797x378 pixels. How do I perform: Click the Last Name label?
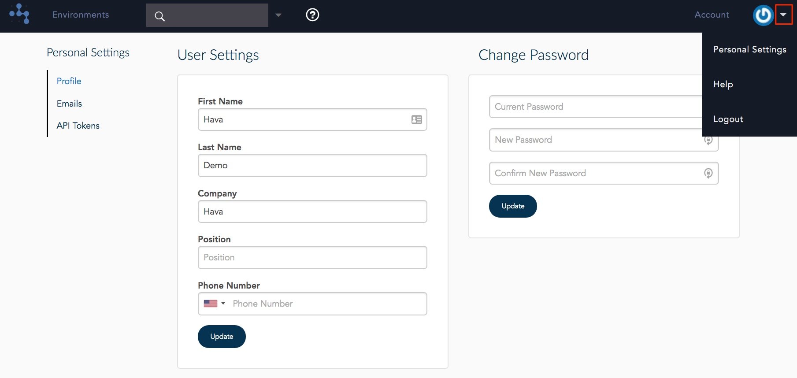point(219,147)
